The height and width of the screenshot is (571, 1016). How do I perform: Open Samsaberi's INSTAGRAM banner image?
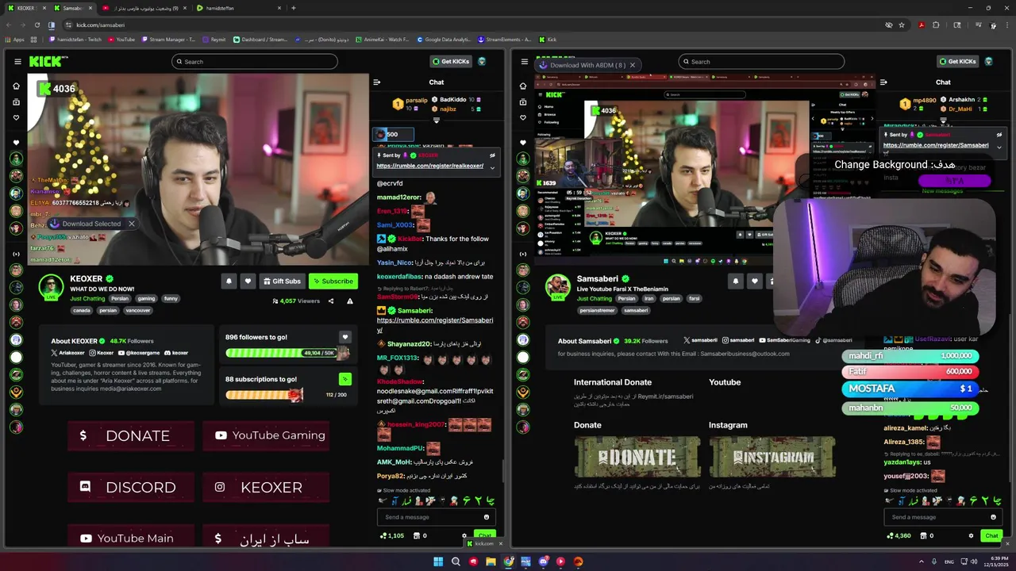point(772,457)
